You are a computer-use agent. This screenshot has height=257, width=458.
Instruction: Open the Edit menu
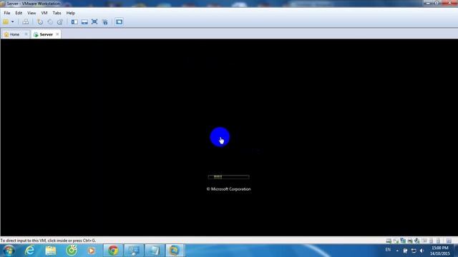19,13
